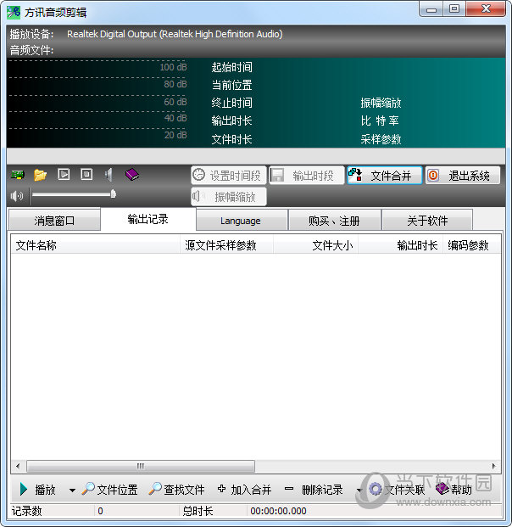Click the 方讯音频剪辑 title bar icon

click(x=14, y=13)
